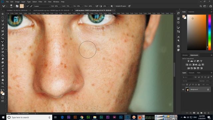The width and height of the screenshot is (213, 120).
Task: Select the Spot Healing Brush tool
Action: pyautogui.click(x=3, y=38)
